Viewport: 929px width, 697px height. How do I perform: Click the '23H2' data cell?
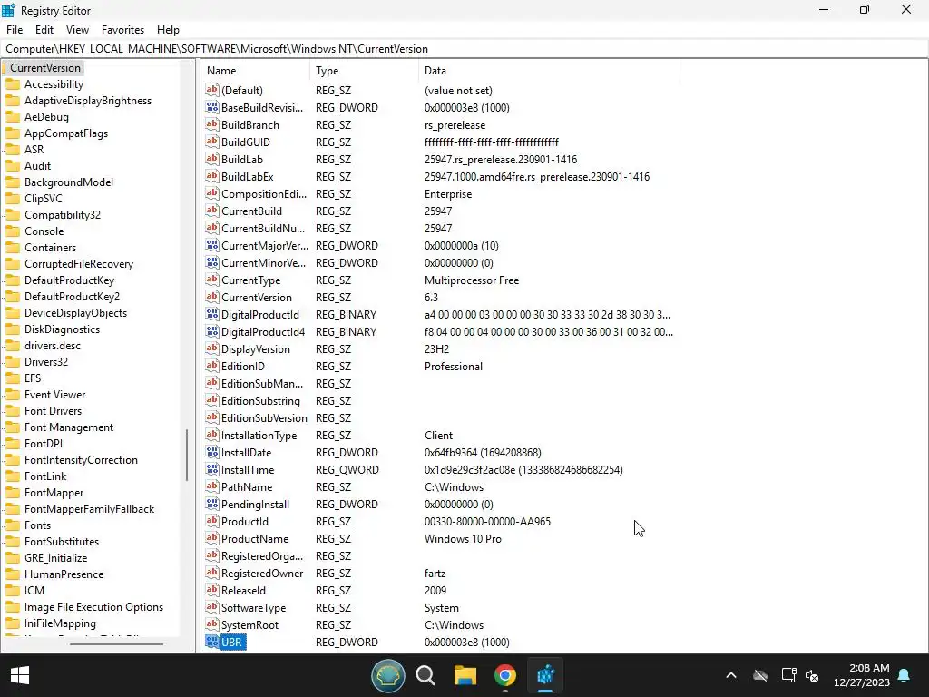coord(436,349)
